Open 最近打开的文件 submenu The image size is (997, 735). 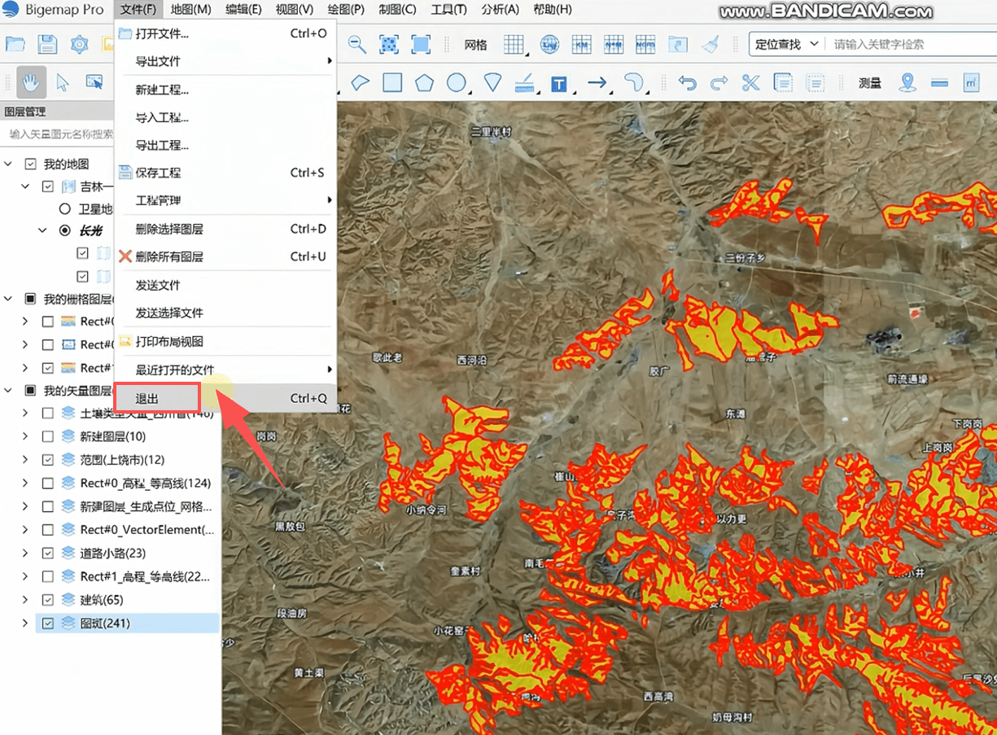click(225, 370)
